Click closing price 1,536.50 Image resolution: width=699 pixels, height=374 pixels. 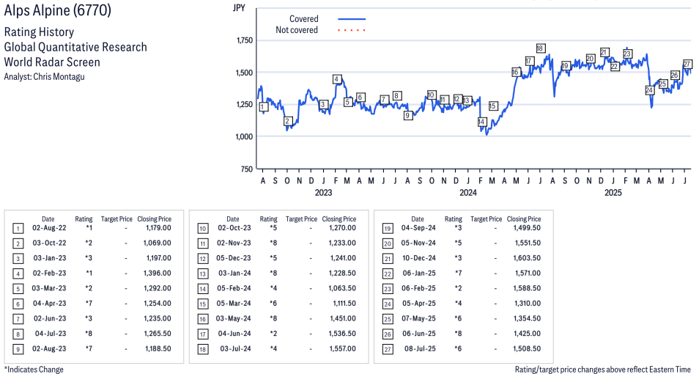click(343, 334)
